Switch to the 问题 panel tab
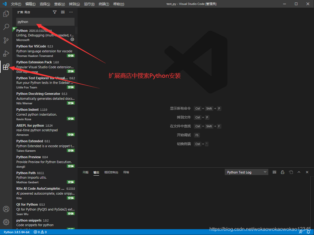 (86, 172)
